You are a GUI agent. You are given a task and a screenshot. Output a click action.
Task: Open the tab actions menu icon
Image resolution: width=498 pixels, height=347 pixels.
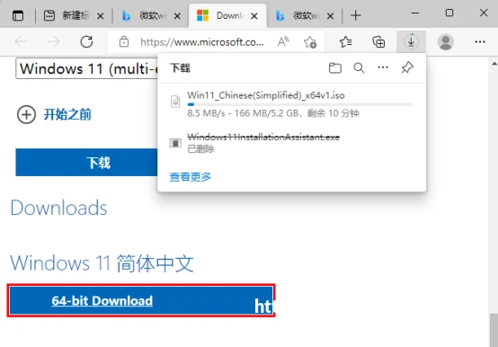[18, 15]
